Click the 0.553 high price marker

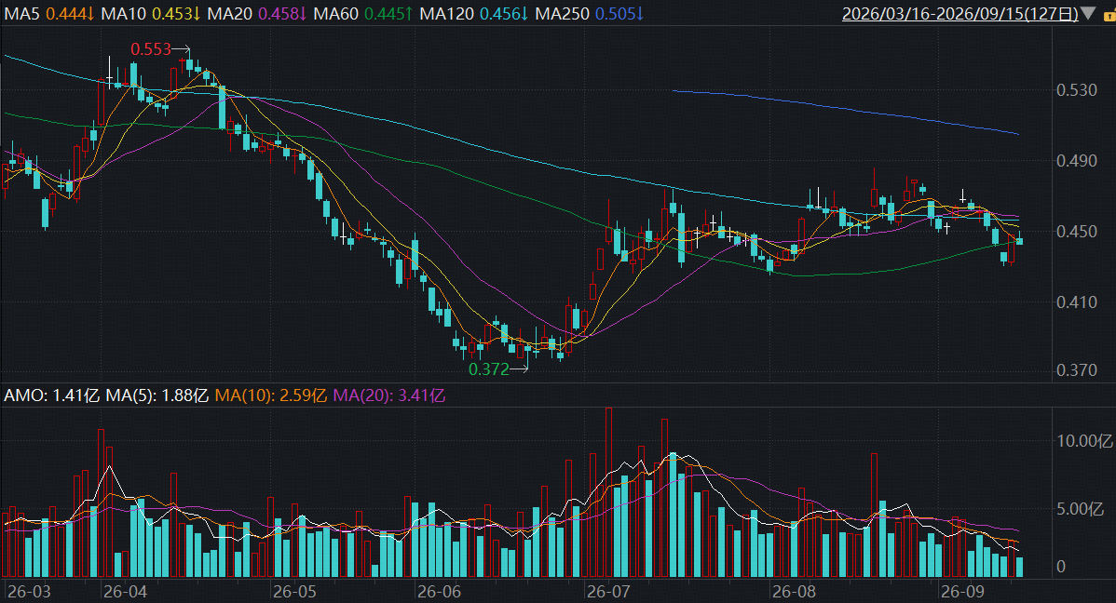point(151,49)
